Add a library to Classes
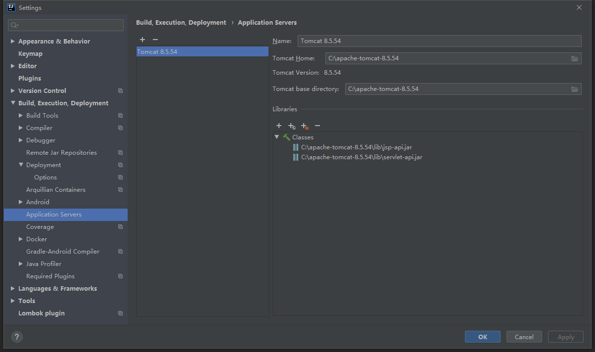The image size is (595, 352). [x=279, y=126]
